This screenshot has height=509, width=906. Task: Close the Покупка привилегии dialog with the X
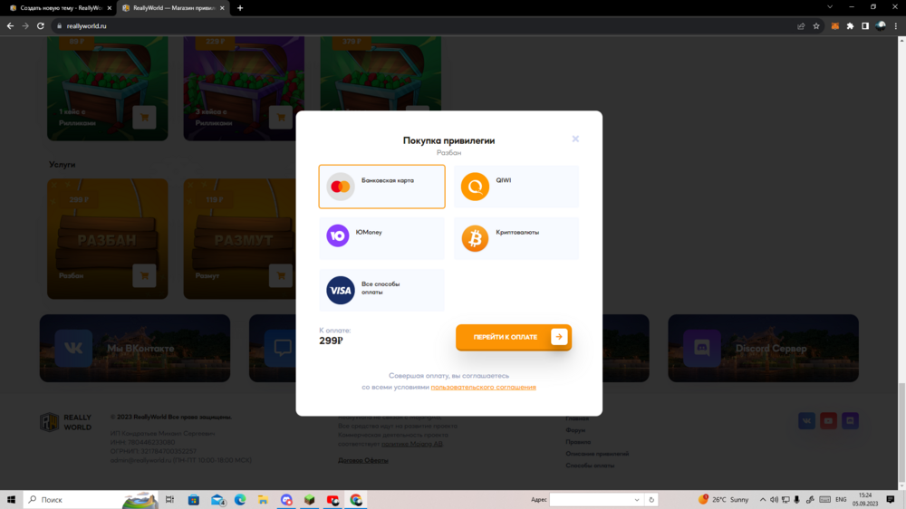coord(575,139)
